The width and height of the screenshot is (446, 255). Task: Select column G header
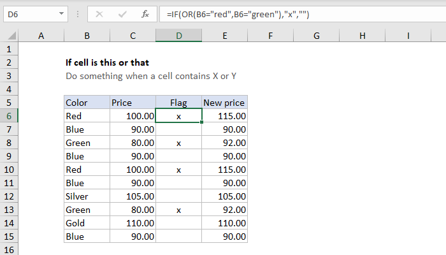pyautogui.click(x=317, y=36)
